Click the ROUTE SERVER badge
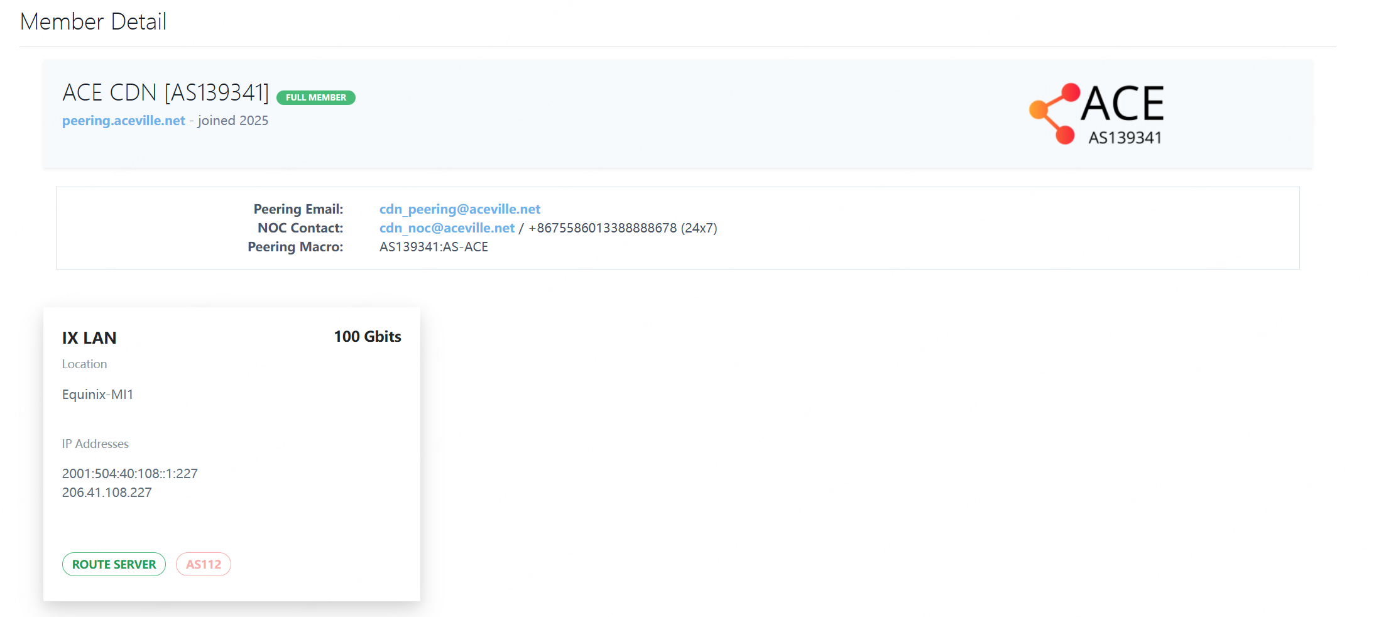 pos(114,564)
